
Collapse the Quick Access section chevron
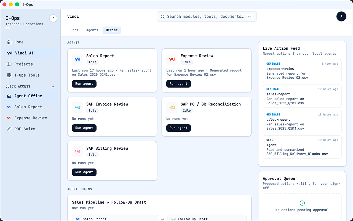point(53,86)
